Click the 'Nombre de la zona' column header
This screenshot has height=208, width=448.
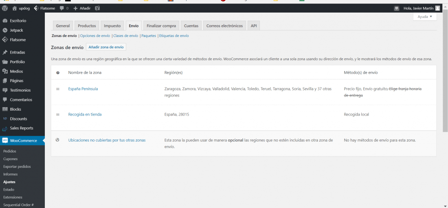(x=85, y=73)
